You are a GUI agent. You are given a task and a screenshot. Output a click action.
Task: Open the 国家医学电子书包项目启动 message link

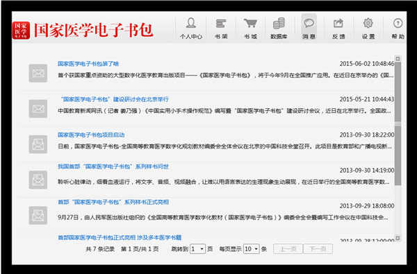click(x=91, y=135)
